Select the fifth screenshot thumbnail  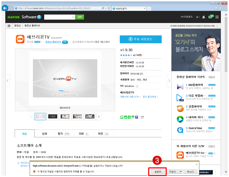point(90,117)
